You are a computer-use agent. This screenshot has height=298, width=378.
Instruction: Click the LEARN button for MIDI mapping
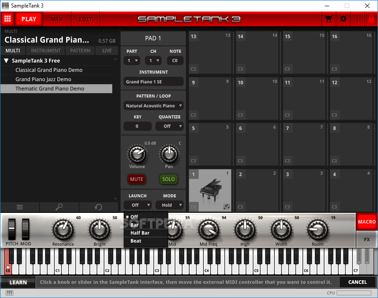point(18,282)
